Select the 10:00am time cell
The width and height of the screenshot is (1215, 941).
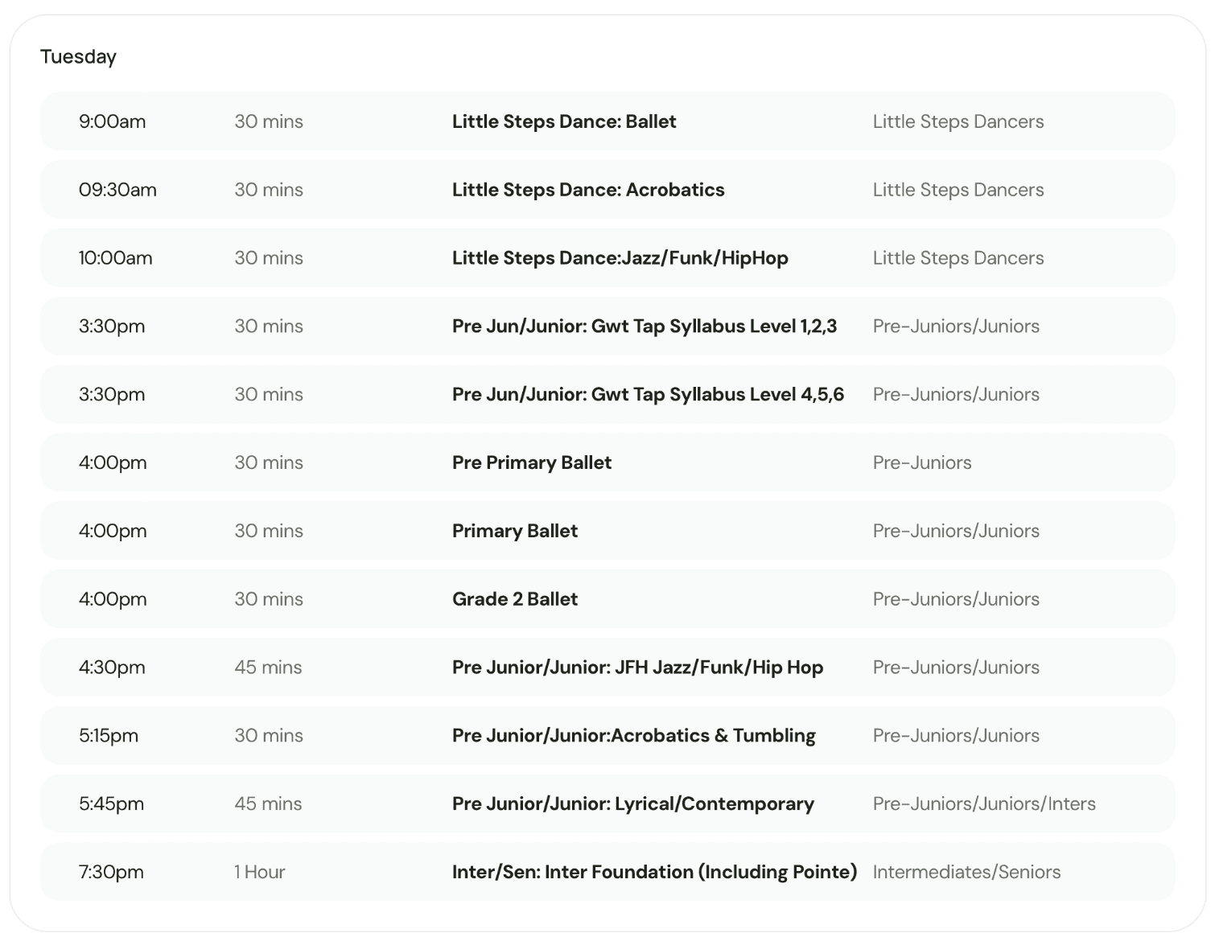coord(115,258)
